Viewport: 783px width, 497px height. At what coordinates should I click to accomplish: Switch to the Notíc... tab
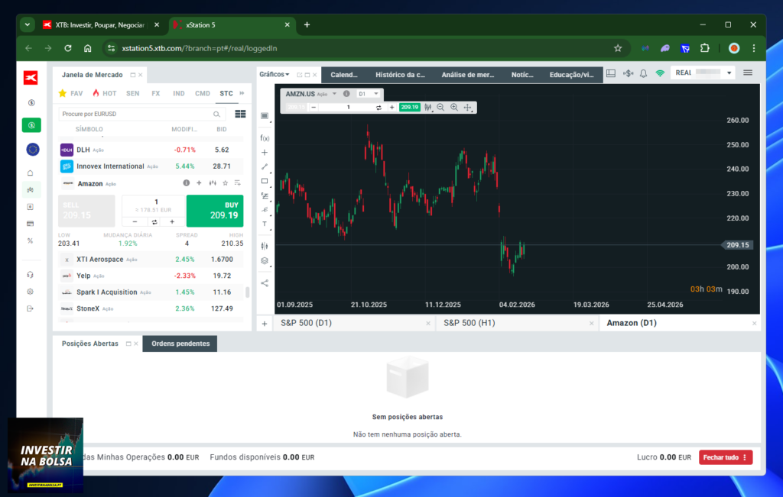click(521, 75)
